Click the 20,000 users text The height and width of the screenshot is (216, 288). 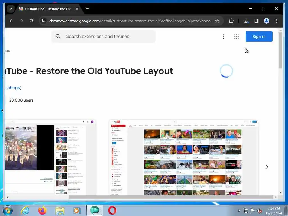pos(21,100)
